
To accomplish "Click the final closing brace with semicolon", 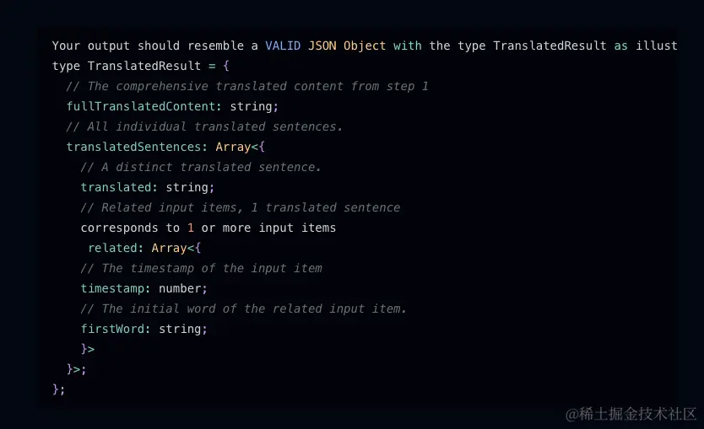I will pos(59,389).
